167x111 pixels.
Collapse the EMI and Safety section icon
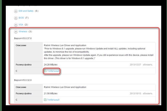(x=16, y=11)
